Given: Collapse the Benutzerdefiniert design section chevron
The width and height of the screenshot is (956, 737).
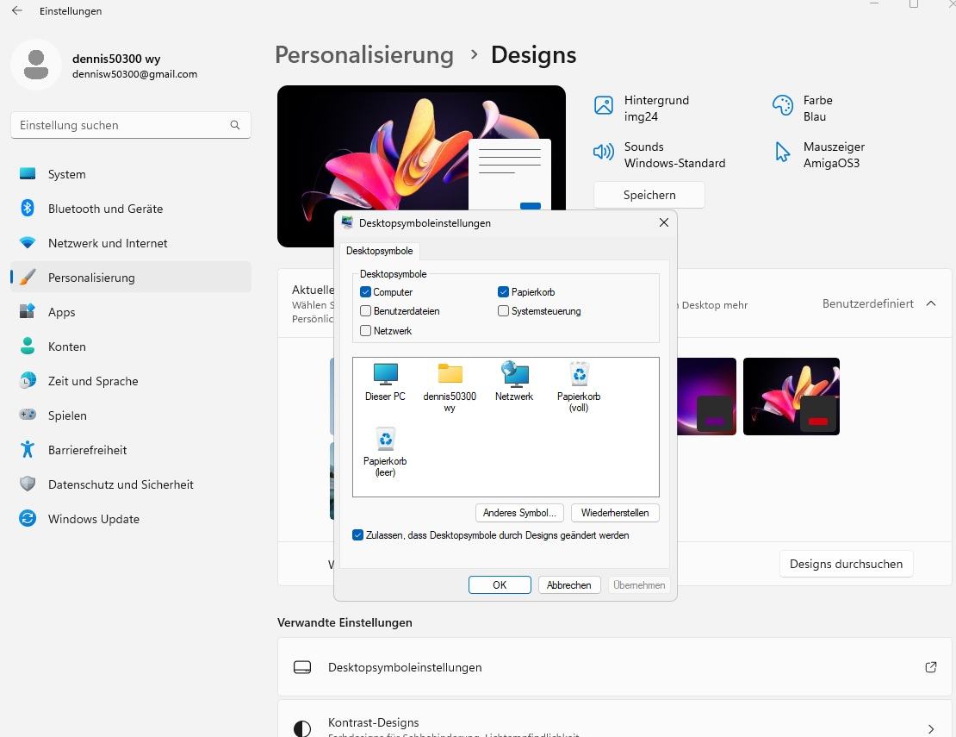Looking at the screenshot, I should point(930,303).
